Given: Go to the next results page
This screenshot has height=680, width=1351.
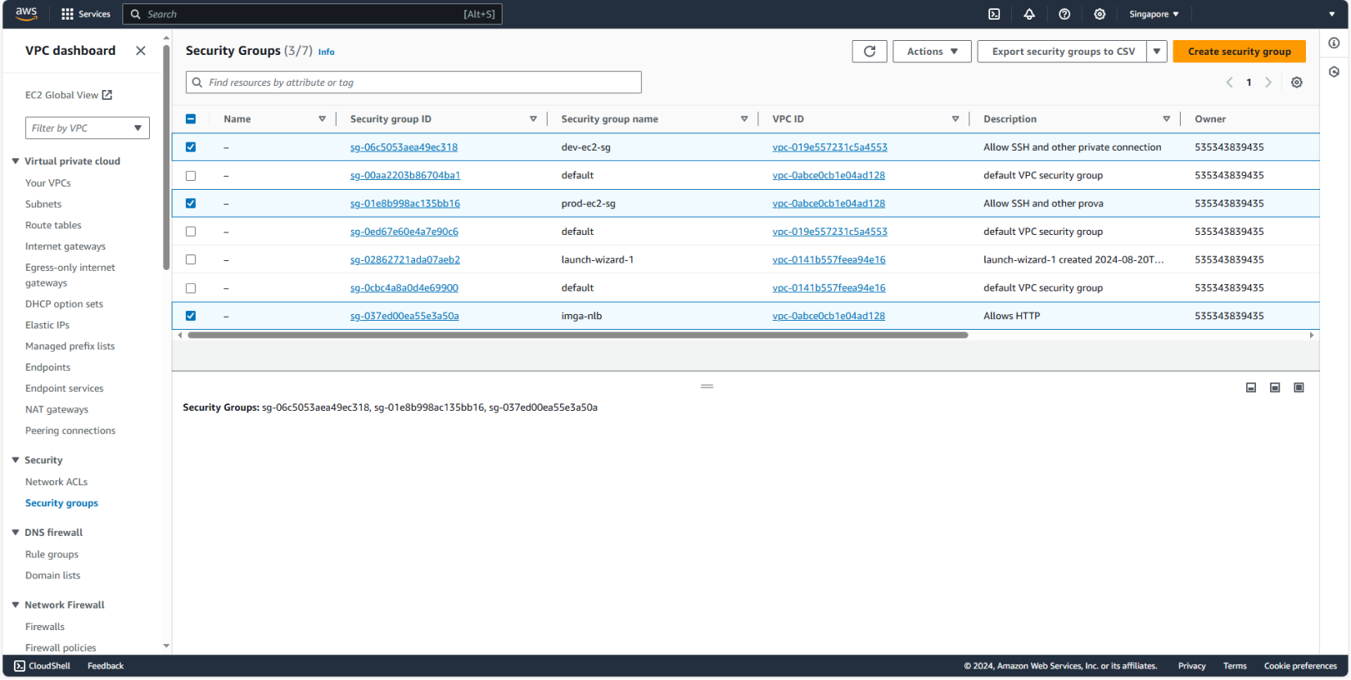Looking at the screenshot, I should pos(1268,83).
